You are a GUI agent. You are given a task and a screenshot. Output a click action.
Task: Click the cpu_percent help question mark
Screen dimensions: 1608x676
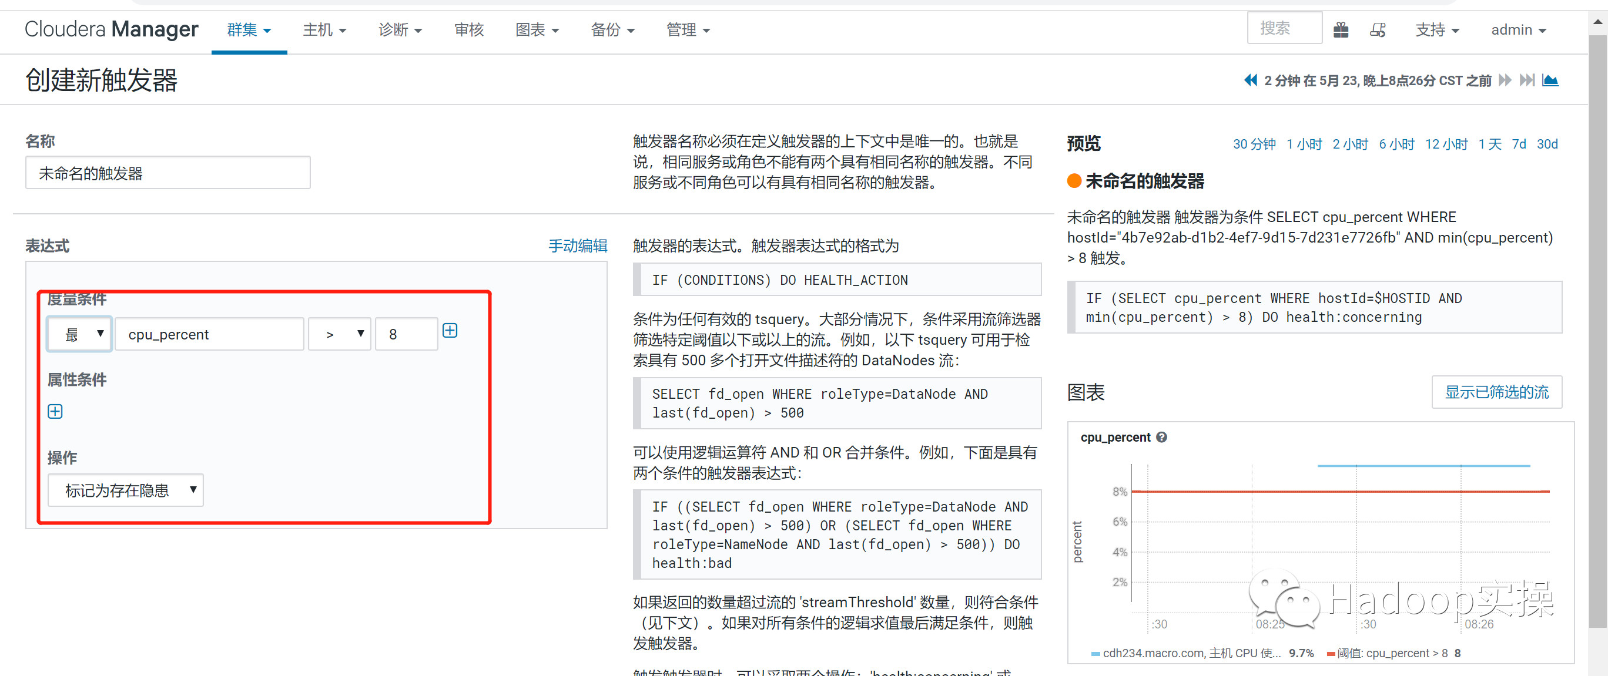click(x=1161, y=437)
